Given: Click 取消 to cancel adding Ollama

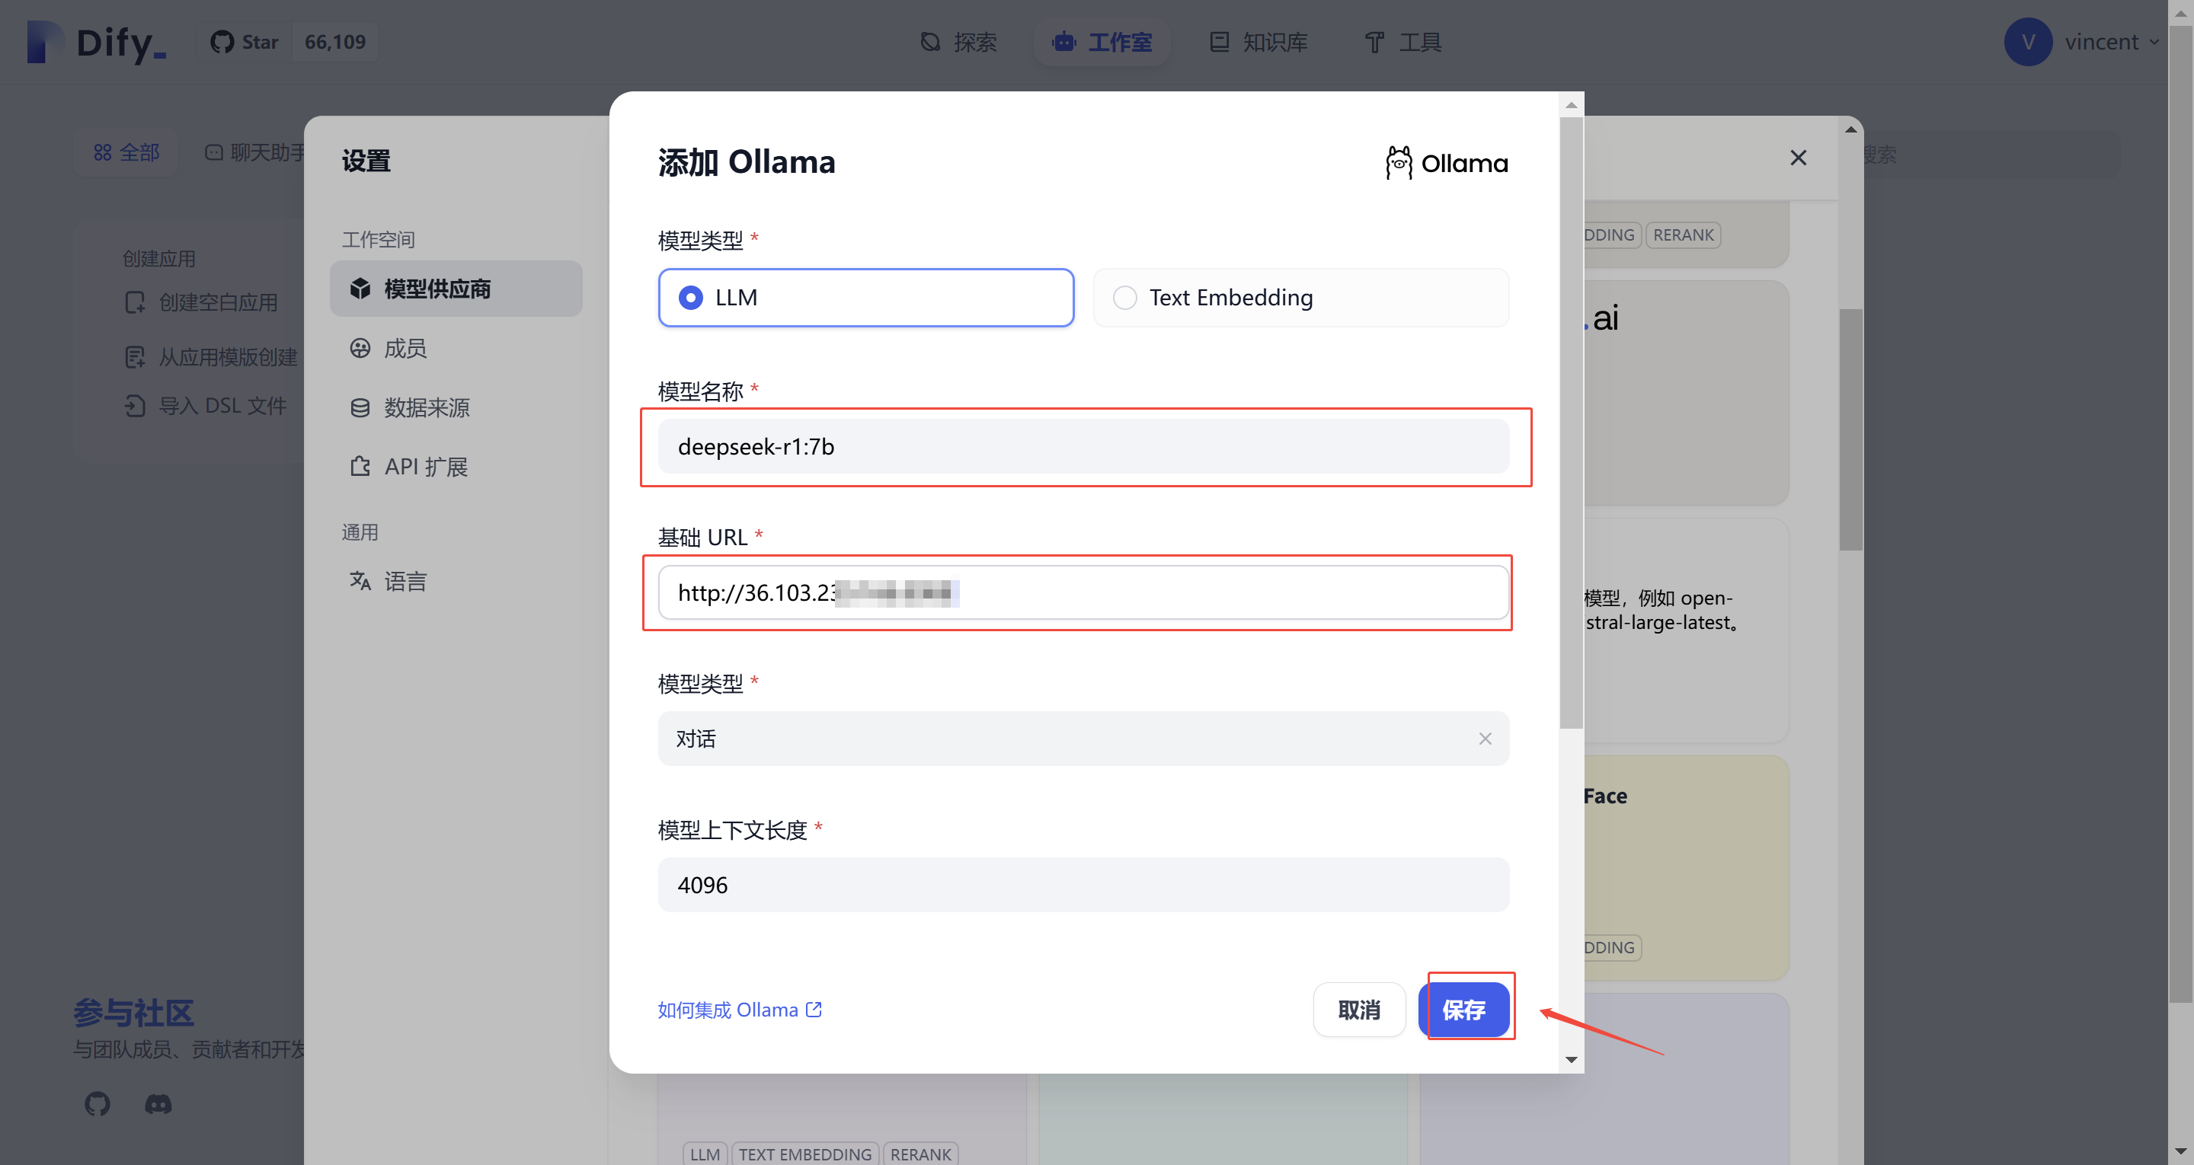Looking at the screenshot, I should click(1358, 1010).
